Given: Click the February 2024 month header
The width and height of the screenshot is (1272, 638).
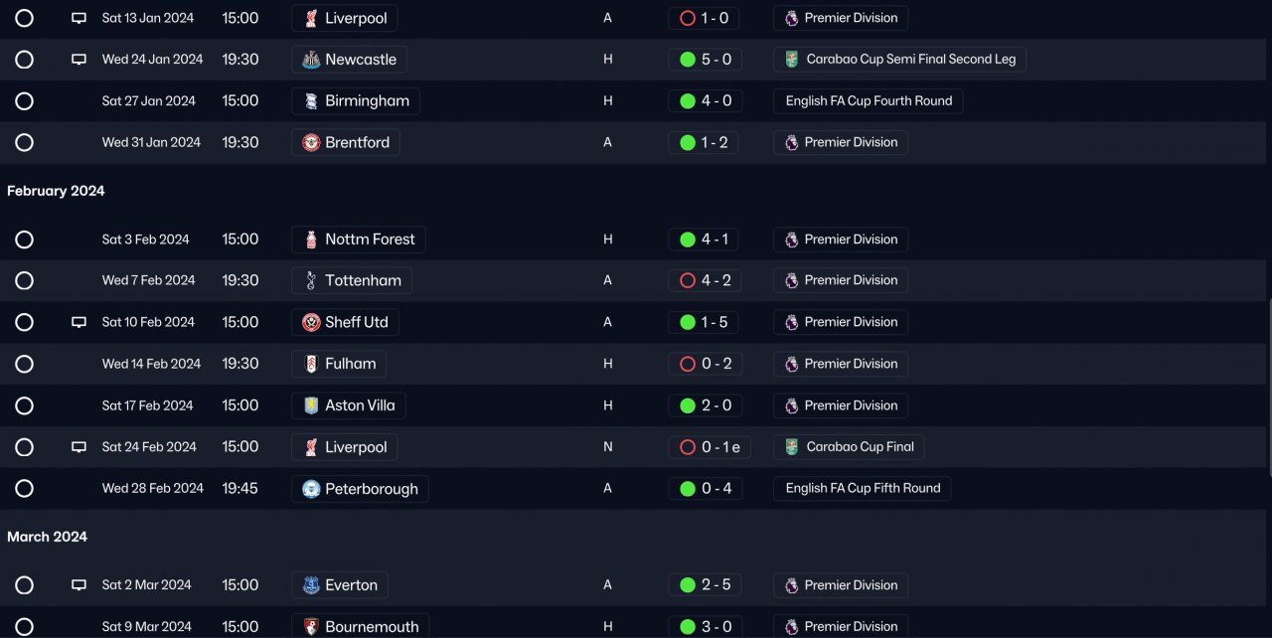Looking at the screenshot, I should (x=56, y=191).
